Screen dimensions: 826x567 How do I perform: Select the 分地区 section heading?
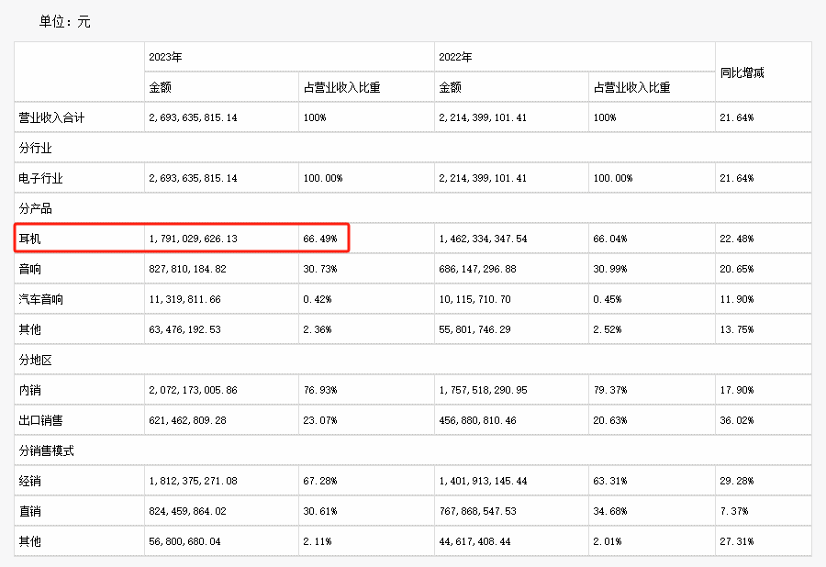pos(36,360)
